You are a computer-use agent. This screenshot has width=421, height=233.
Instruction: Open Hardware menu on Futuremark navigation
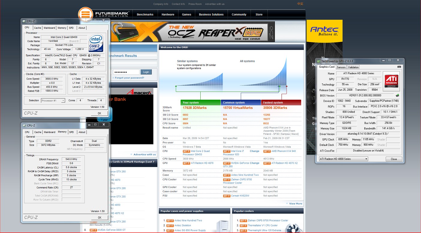(168, 14)
